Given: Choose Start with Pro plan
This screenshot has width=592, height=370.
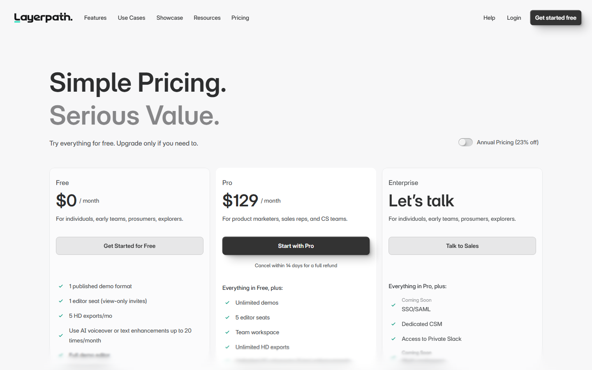Looking at the screenshot, I should pyautogui.click(x=296, y=246).
